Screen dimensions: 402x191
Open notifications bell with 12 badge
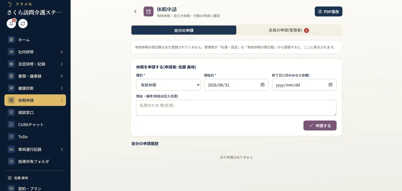pos(11,23)
